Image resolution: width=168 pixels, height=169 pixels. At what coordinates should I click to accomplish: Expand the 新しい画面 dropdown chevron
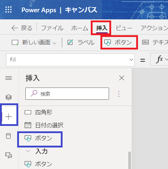55,43
